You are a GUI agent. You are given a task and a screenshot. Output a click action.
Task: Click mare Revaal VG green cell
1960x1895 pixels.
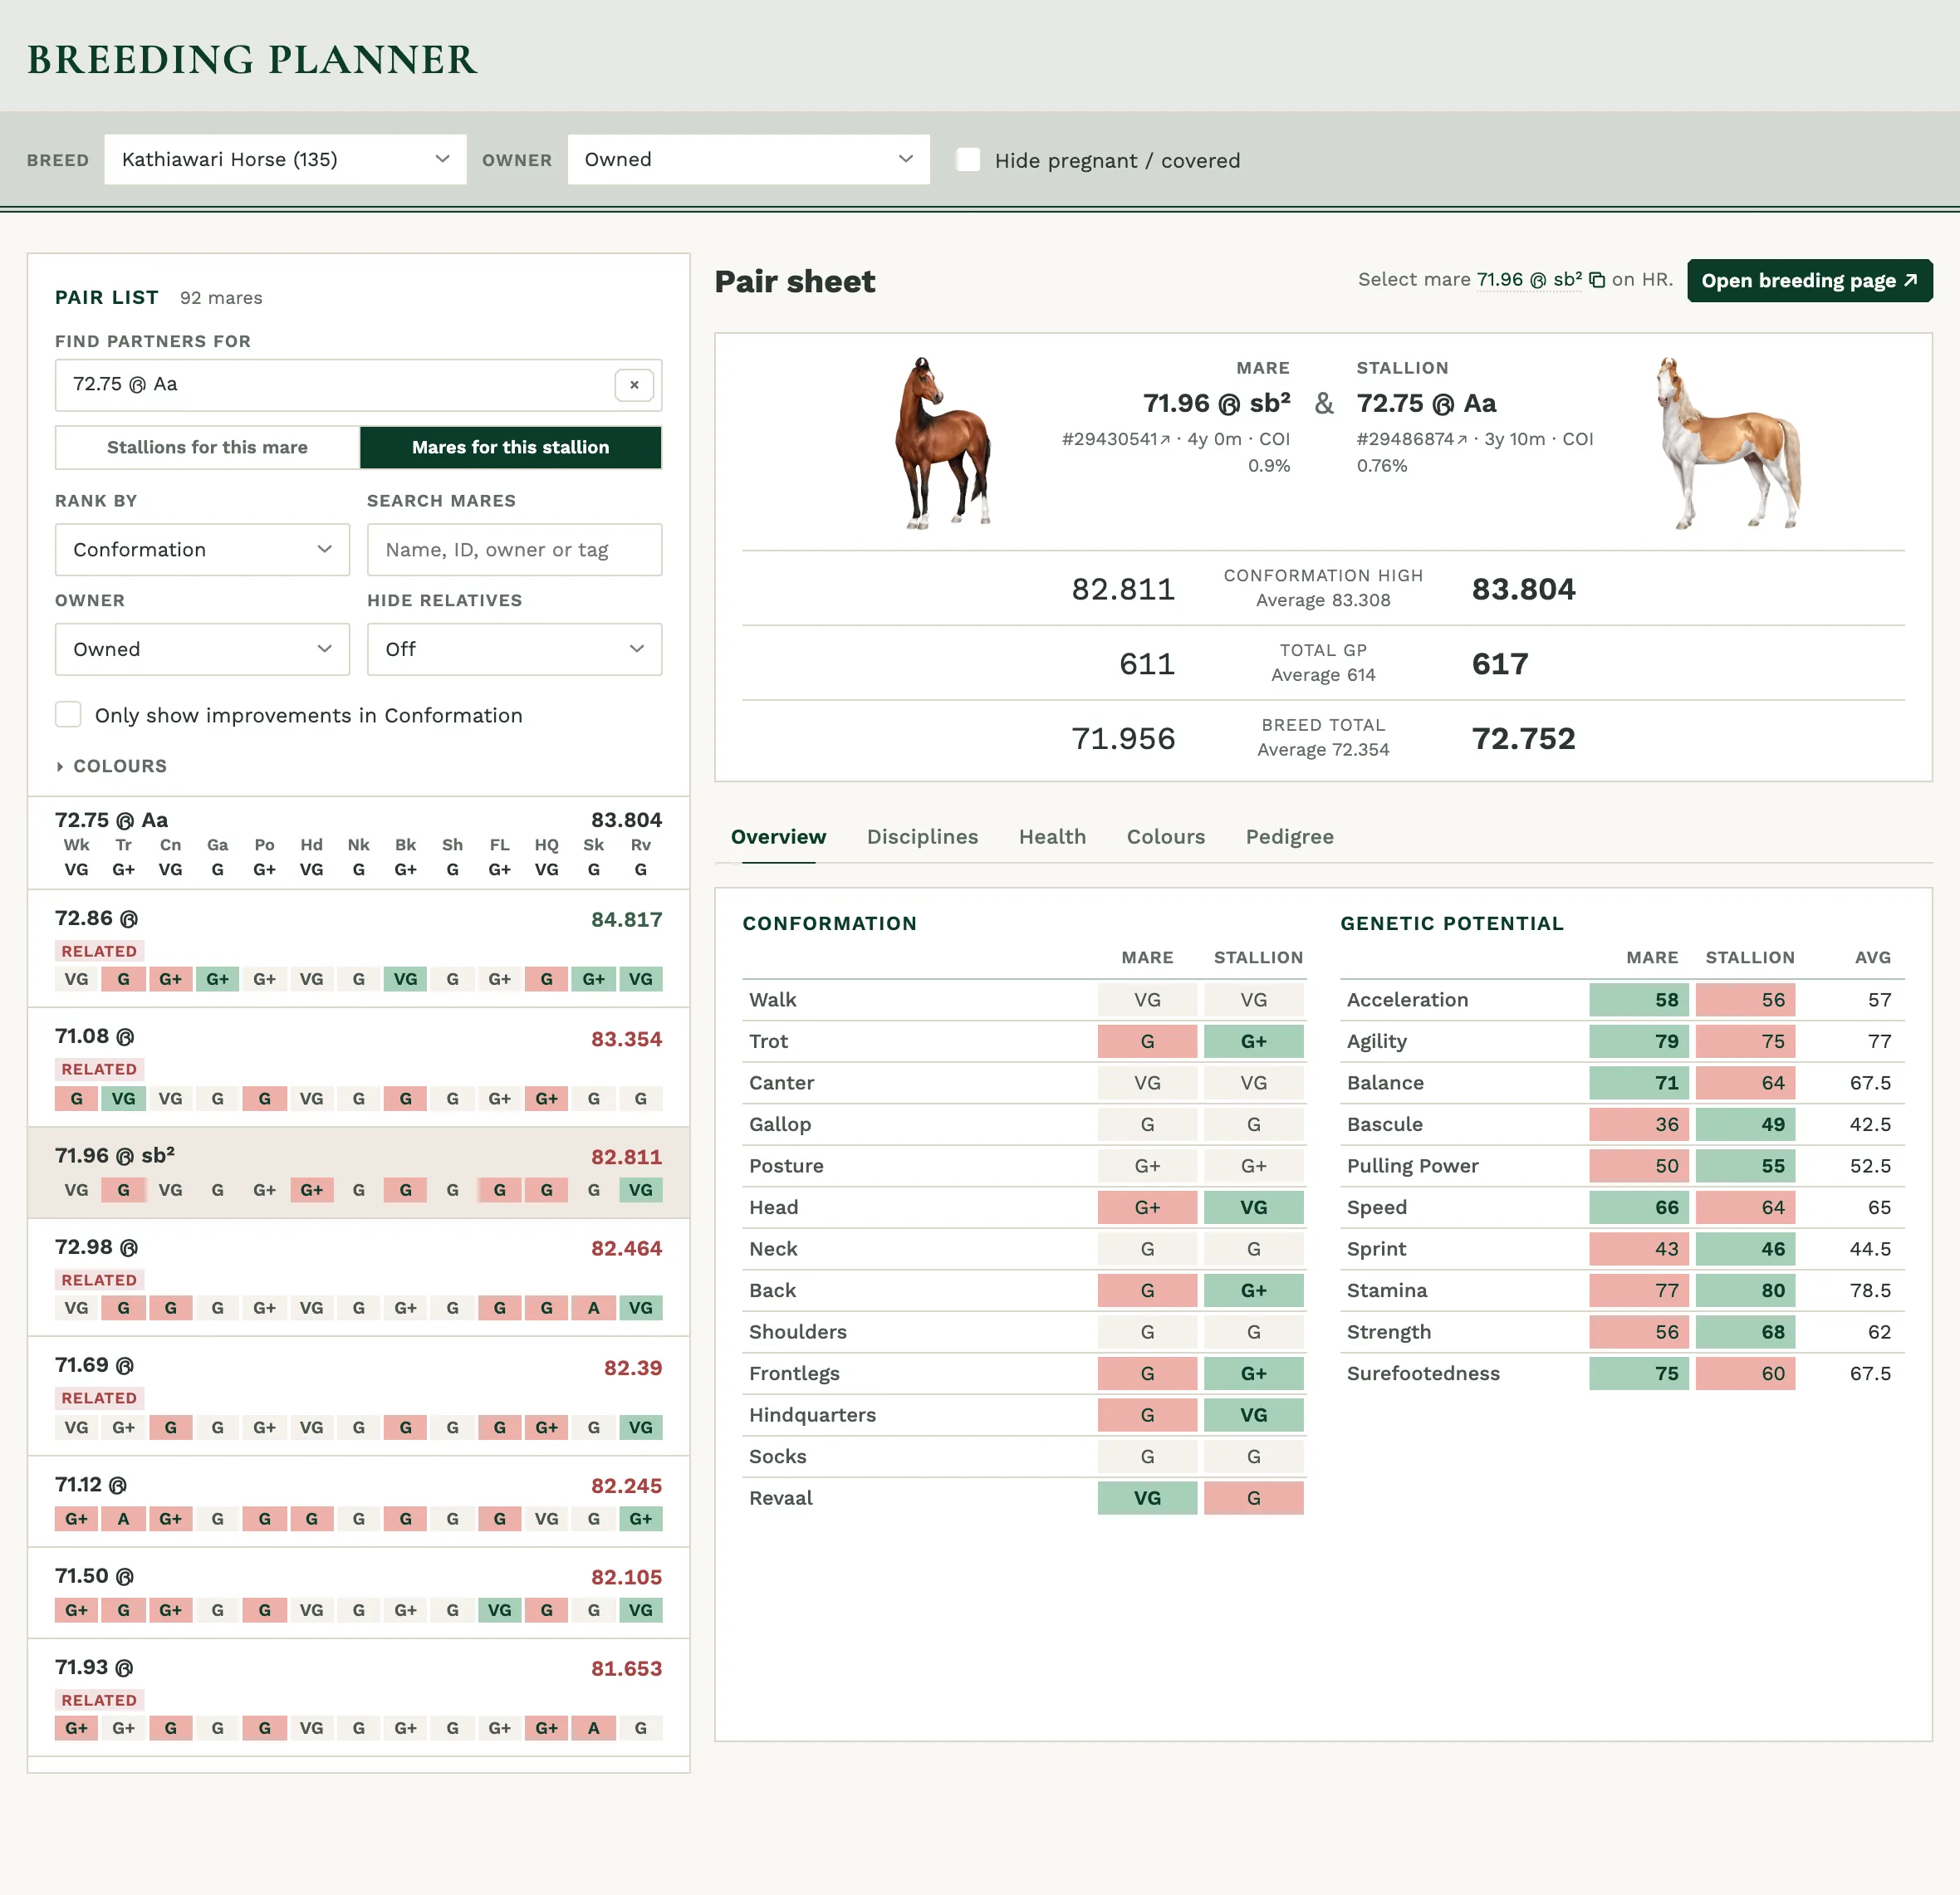coord(1147,1498)
